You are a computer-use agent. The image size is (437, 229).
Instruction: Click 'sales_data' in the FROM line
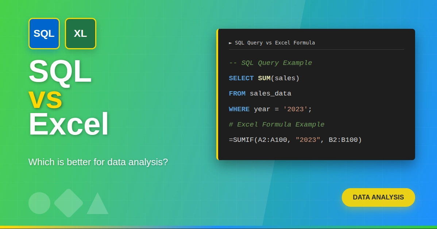[x=270, y=94]
